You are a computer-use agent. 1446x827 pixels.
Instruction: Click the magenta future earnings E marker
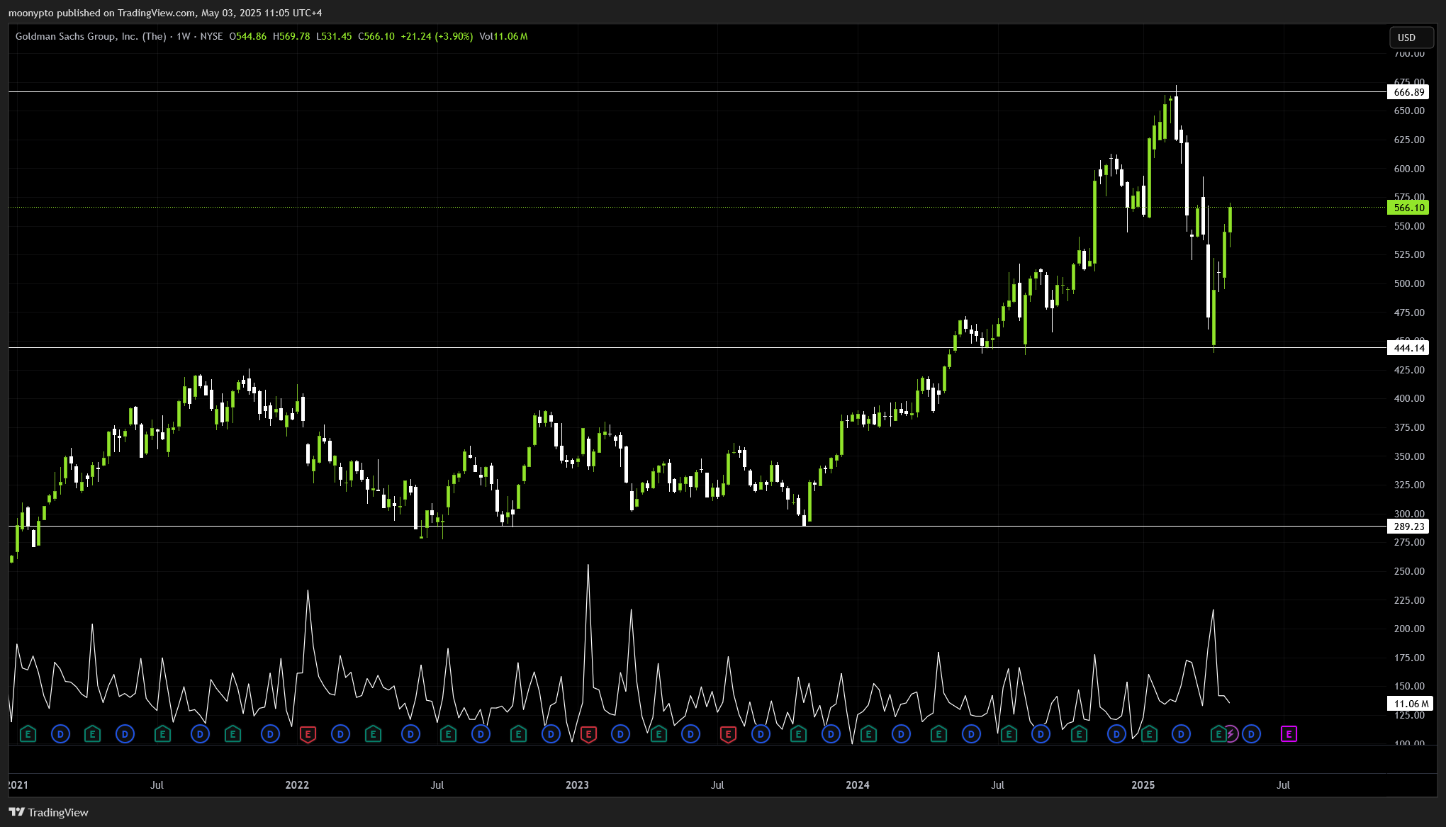pos(1289,734)
